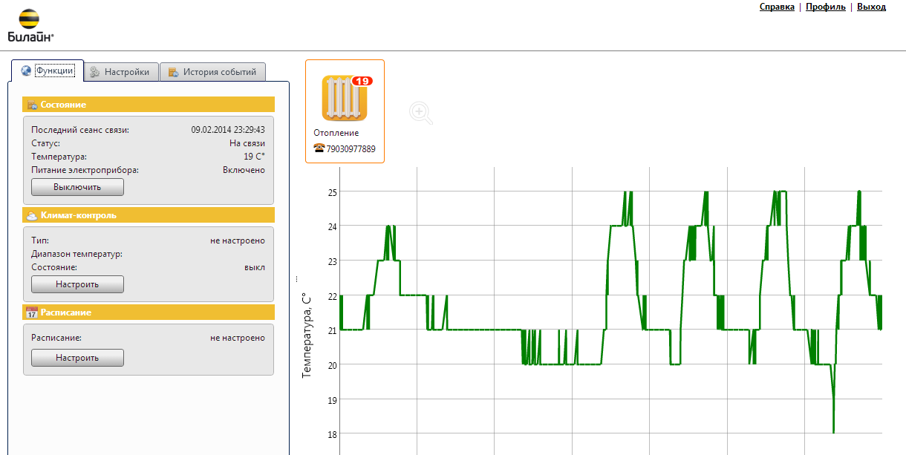Click the globe icon on Функции tab
The height and width of the screenshot is (455, 906).
(27, 71)
